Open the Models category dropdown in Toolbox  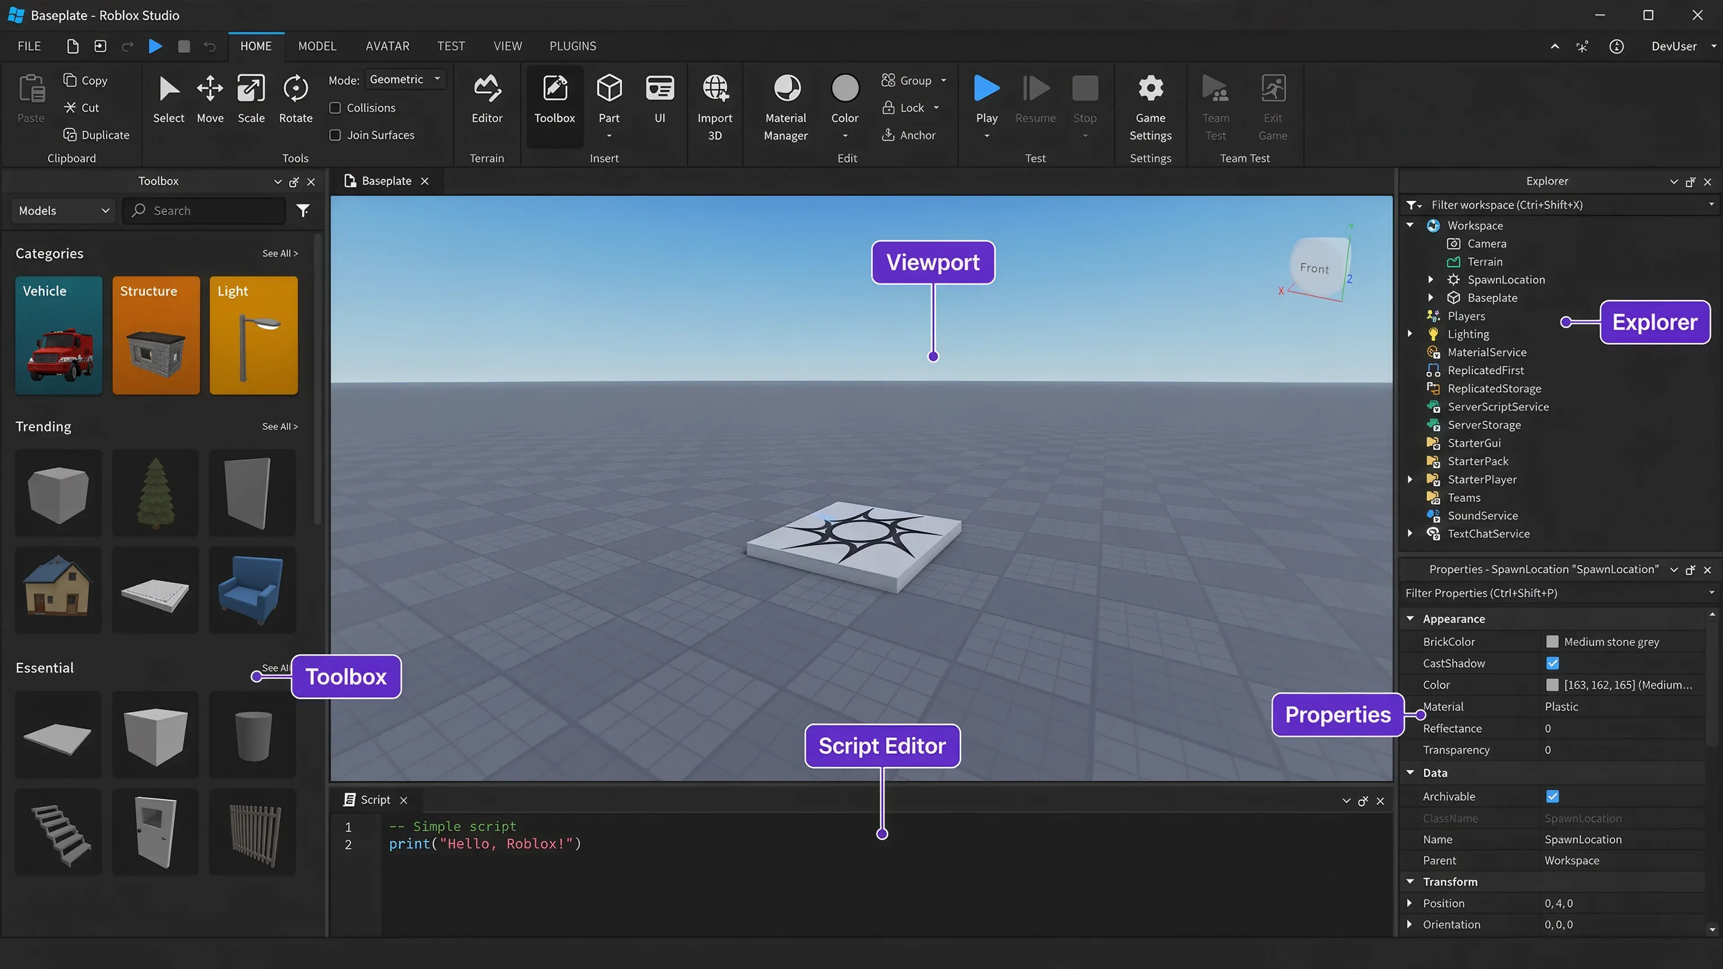pyautogui.click(x=64, y=211)
